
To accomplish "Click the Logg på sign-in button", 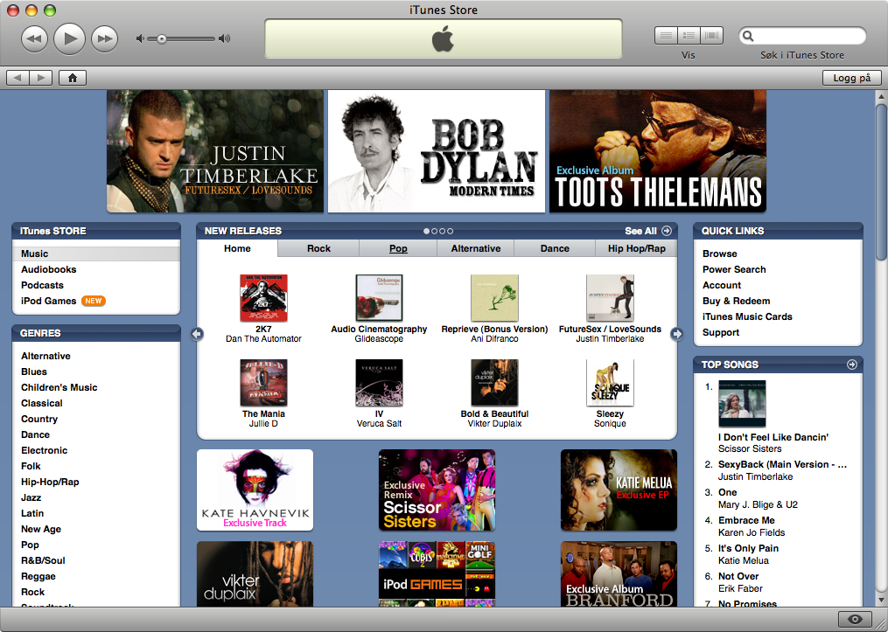I will 852,78.
